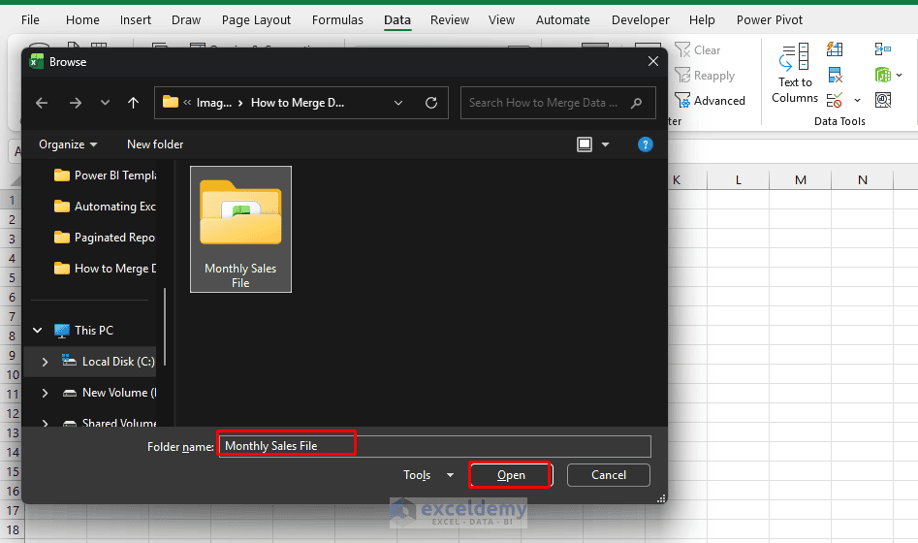Click the How to Merge D... breadcrumb

(x=298, y=103)
